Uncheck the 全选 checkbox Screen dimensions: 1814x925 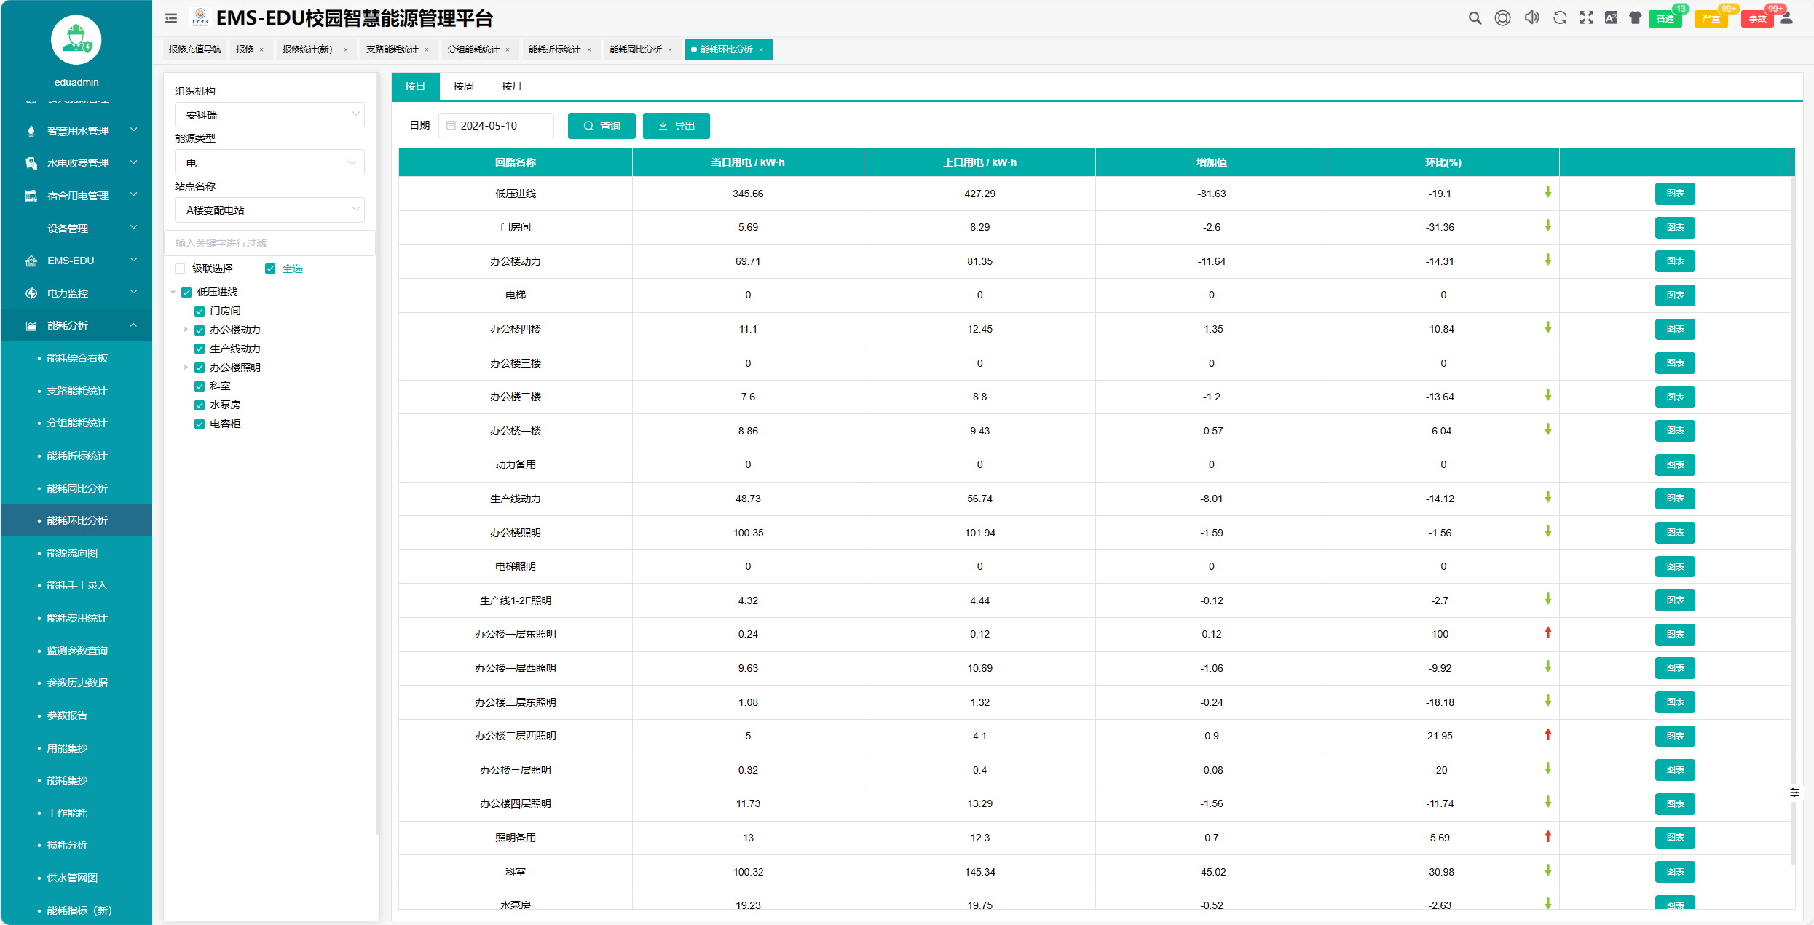pyautogui.click(x=270, y=269)
